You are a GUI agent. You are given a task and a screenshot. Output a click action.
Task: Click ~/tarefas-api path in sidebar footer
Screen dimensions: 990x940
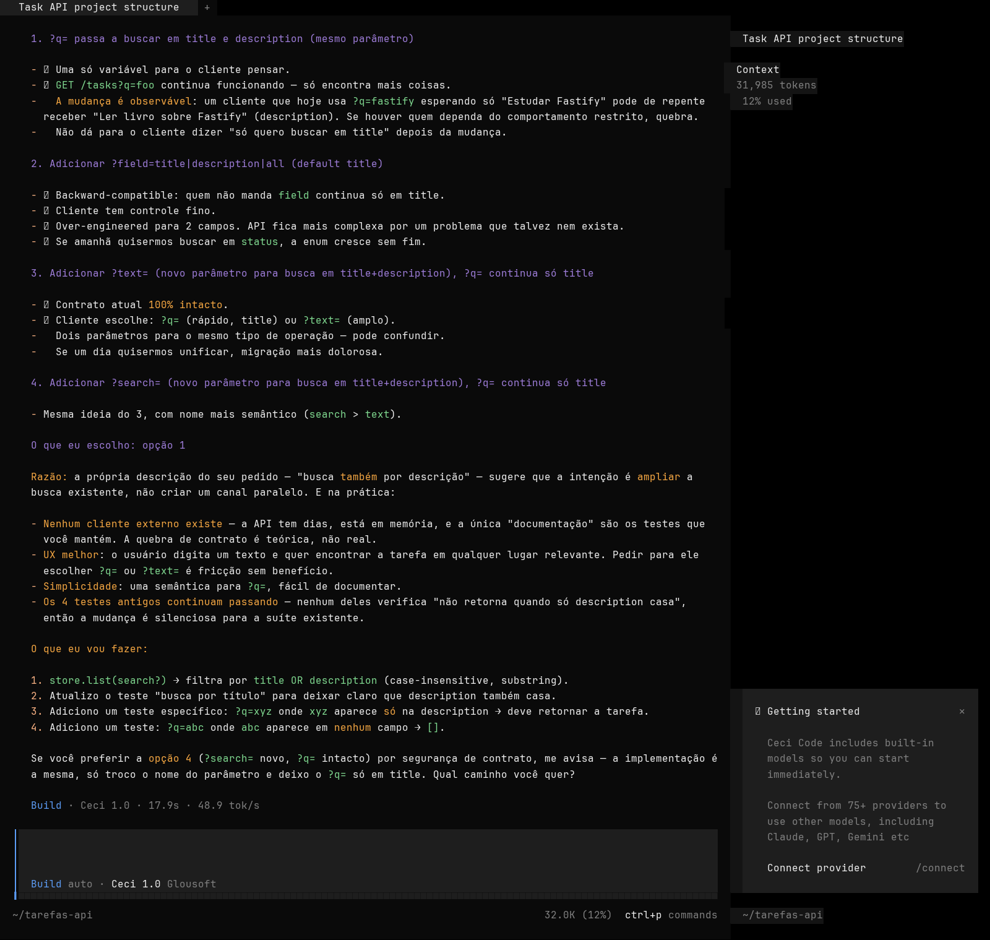pyautogui.click(x=783, y=915)
